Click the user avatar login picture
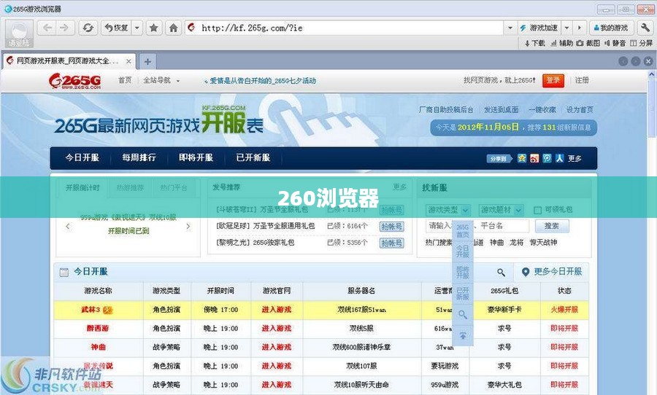 coord(19,33)
